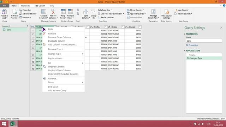Open the Region column filter dropdown

point(123,27)
